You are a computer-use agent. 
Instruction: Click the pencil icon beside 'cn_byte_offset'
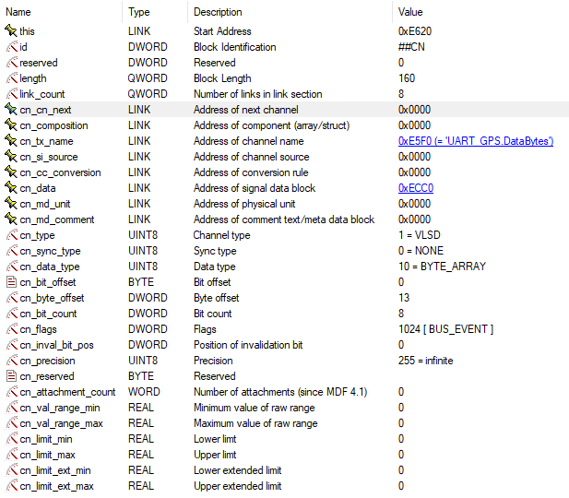click(x=12, y=298)
